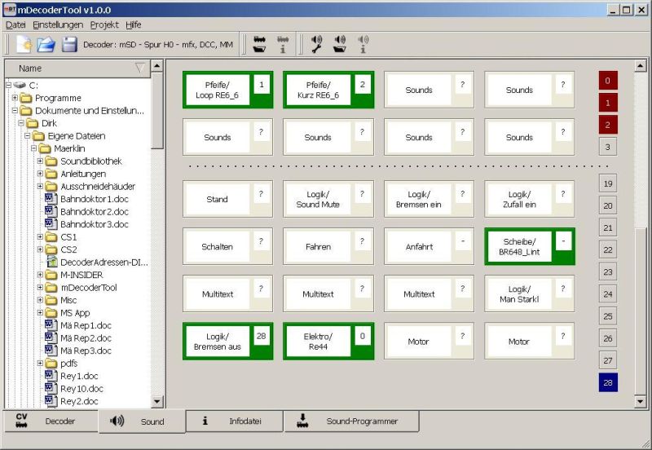Switch to the Sound-Programmer tab
The height and width of the screenshot is (450, 652).
(351, 421)
